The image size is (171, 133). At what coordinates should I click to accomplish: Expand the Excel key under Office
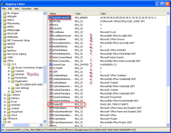point(5,102)
